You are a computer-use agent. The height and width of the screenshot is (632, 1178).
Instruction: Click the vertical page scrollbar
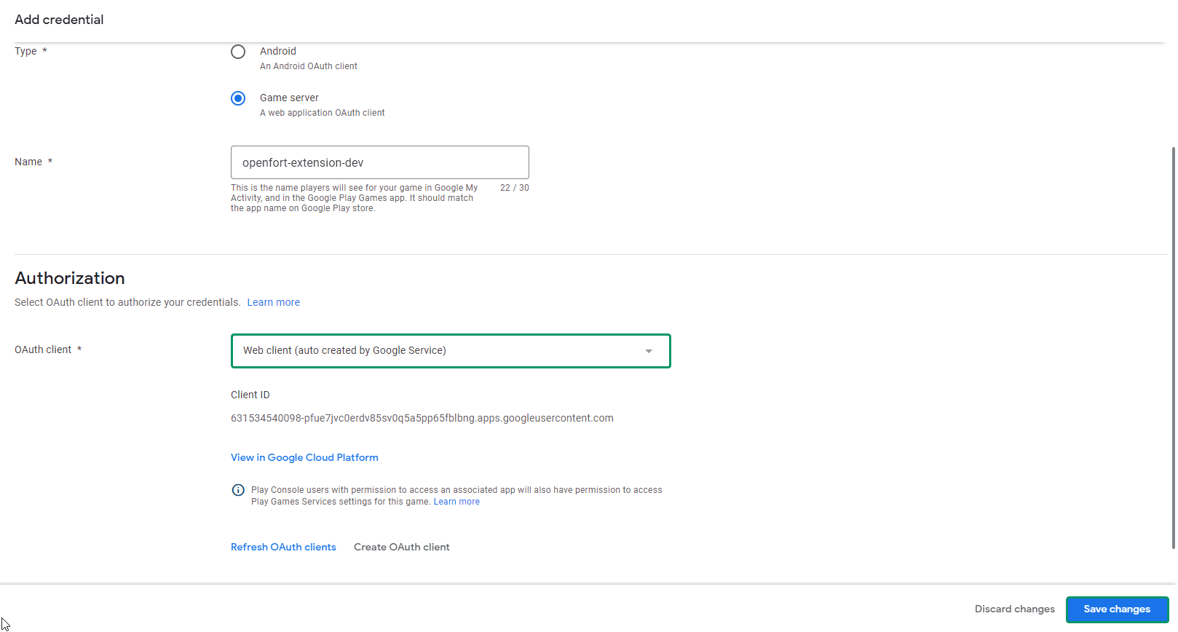tap(1173, 347)
